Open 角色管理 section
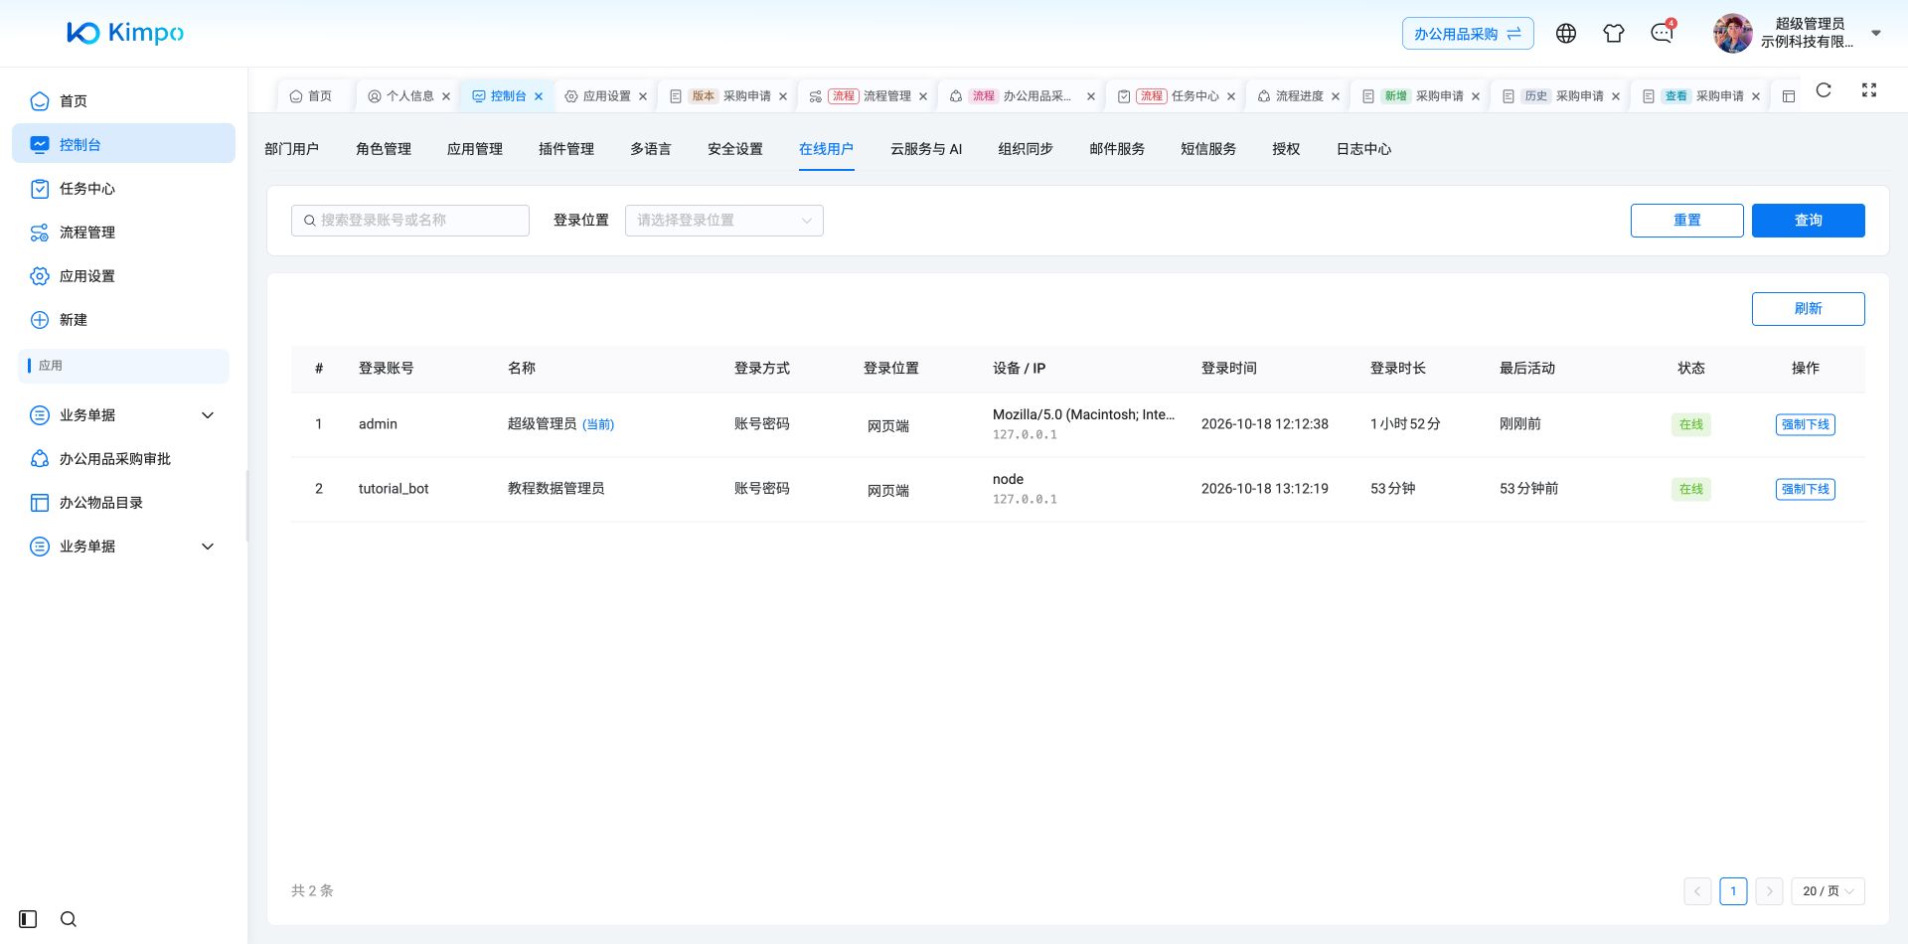The height and width of the screenshot is (944, 1908). (x=384, y=149)
